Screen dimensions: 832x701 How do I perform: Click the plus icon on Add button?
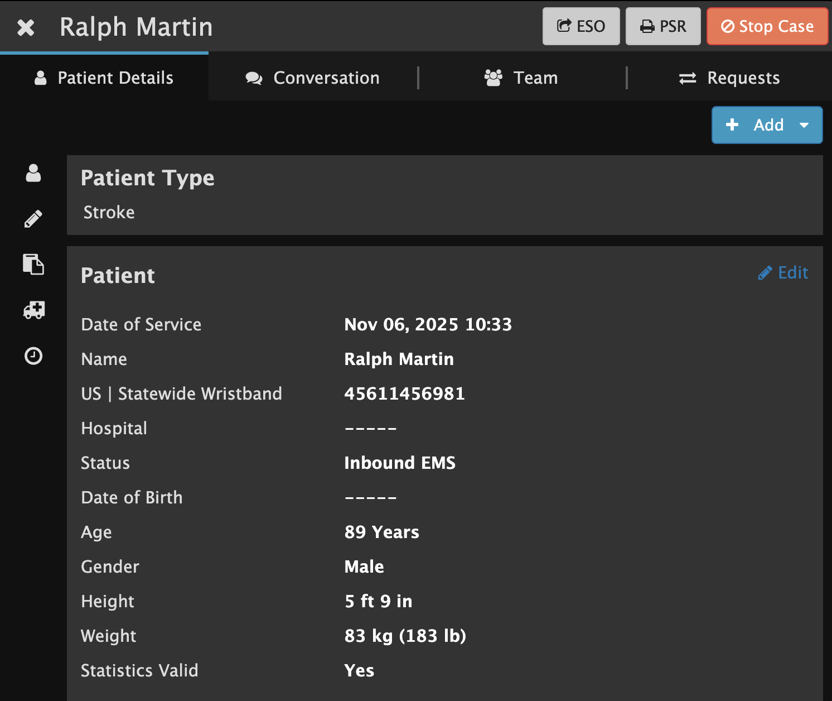coord(732,124)
